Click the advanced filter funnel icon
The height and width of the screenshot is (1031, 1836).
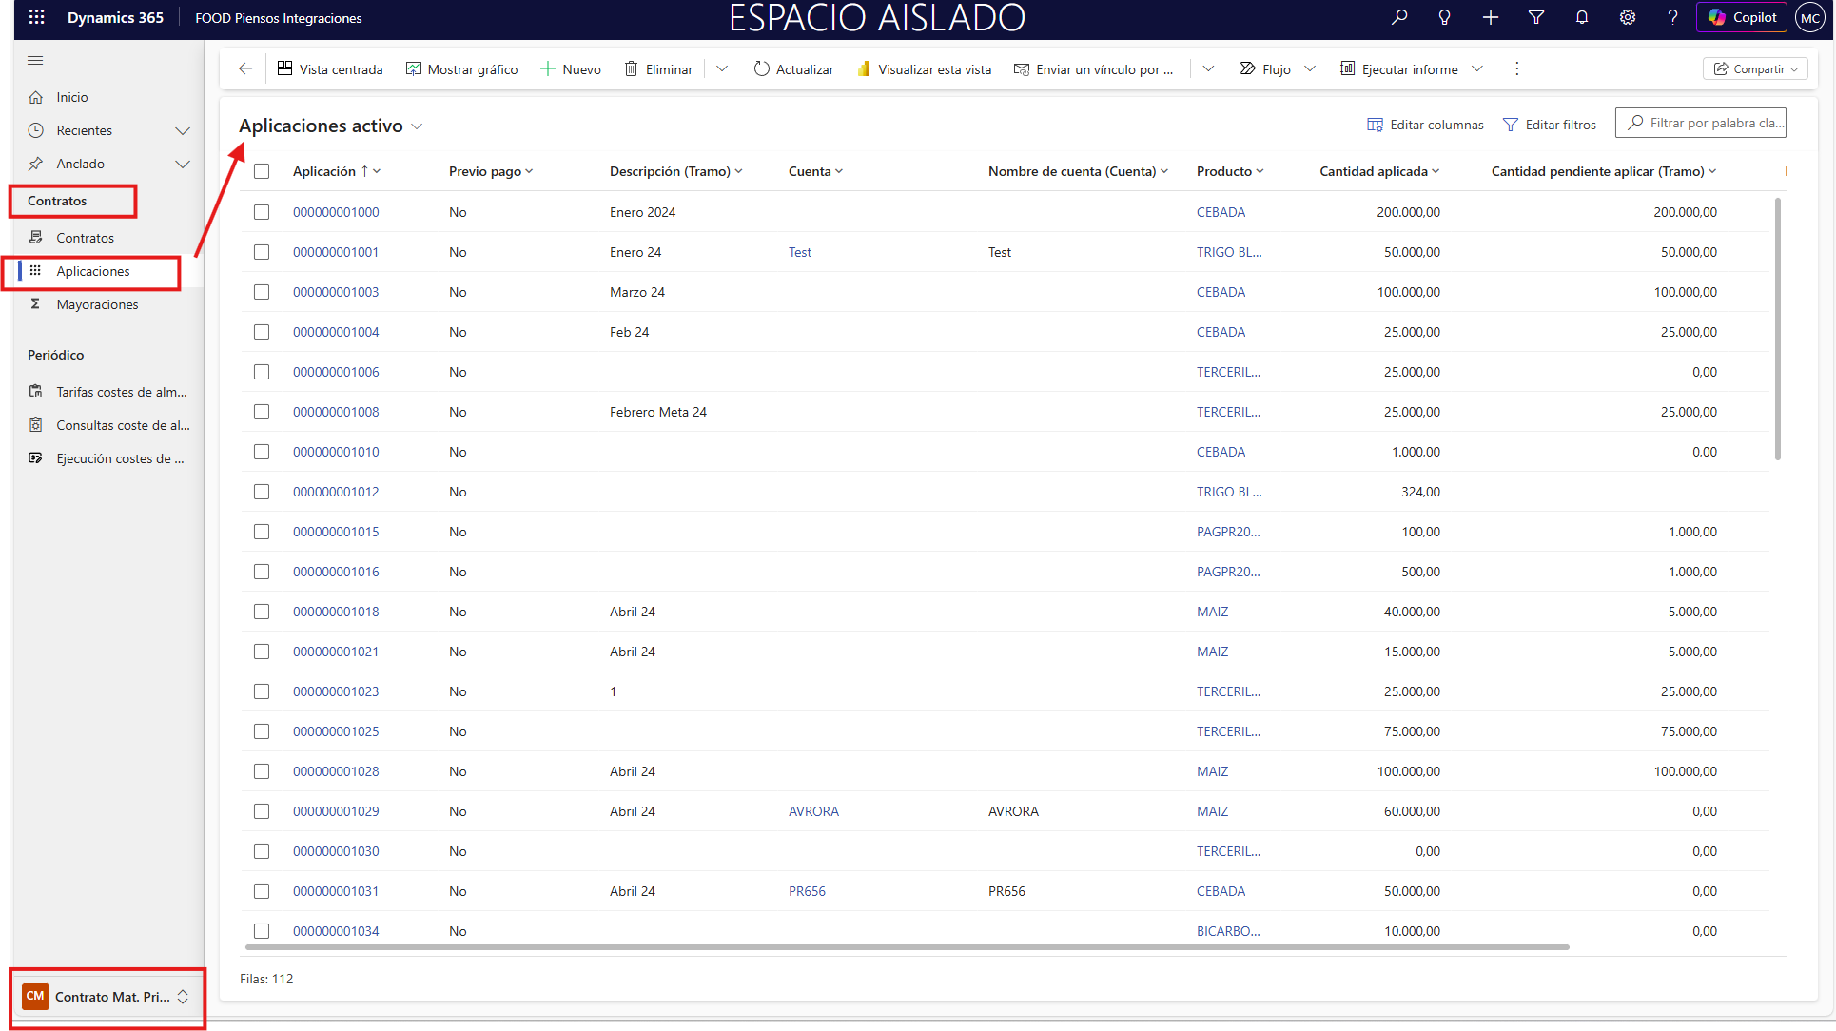point(1535,17)
